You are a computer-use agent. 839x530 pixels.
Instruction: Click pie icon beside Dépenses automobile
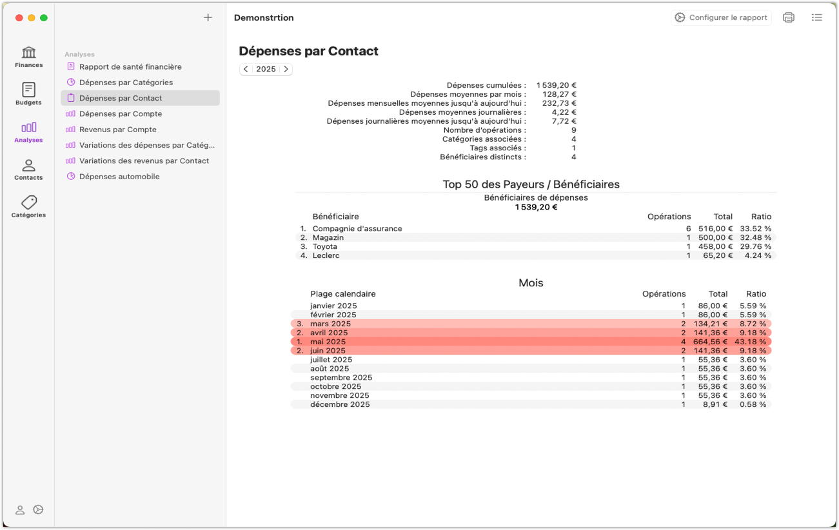71,176
